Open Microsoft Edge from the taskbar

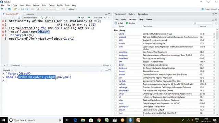75,120
